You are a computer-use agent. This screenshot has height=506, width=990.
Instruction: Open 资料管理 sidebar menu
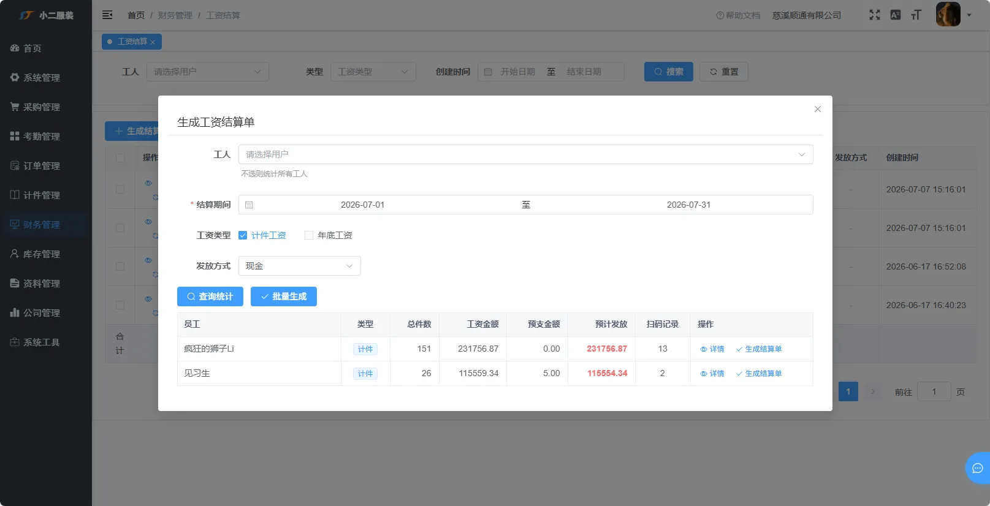tap(46, 284)
